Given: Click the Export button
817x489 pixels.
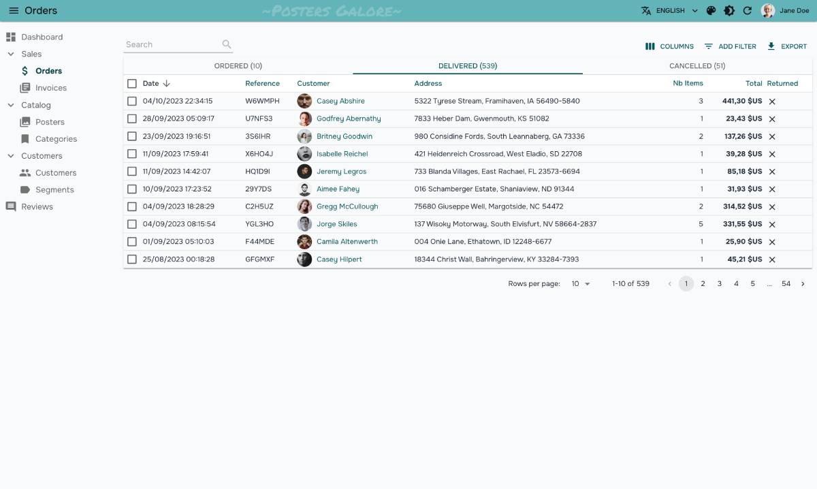Looking at the screenshot, I should click(x=786, y=46).
